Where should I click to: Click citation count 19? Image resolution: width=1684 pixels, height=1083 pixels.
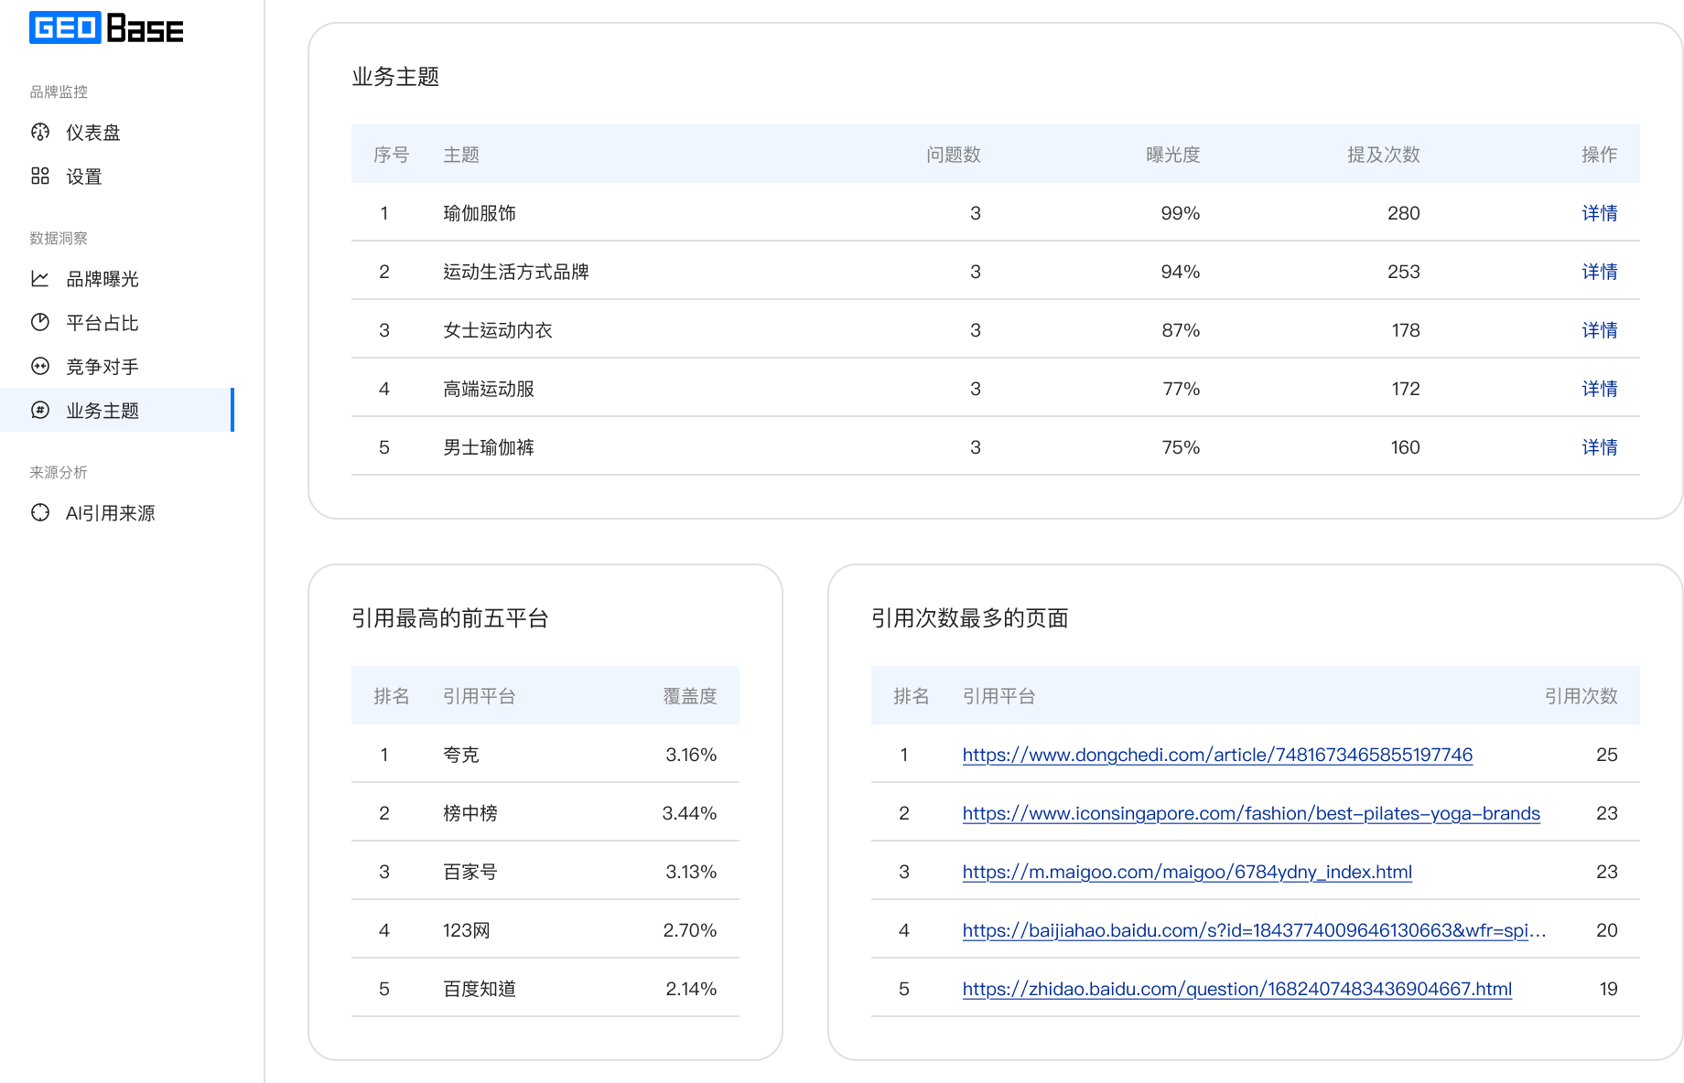[1608, 989]
